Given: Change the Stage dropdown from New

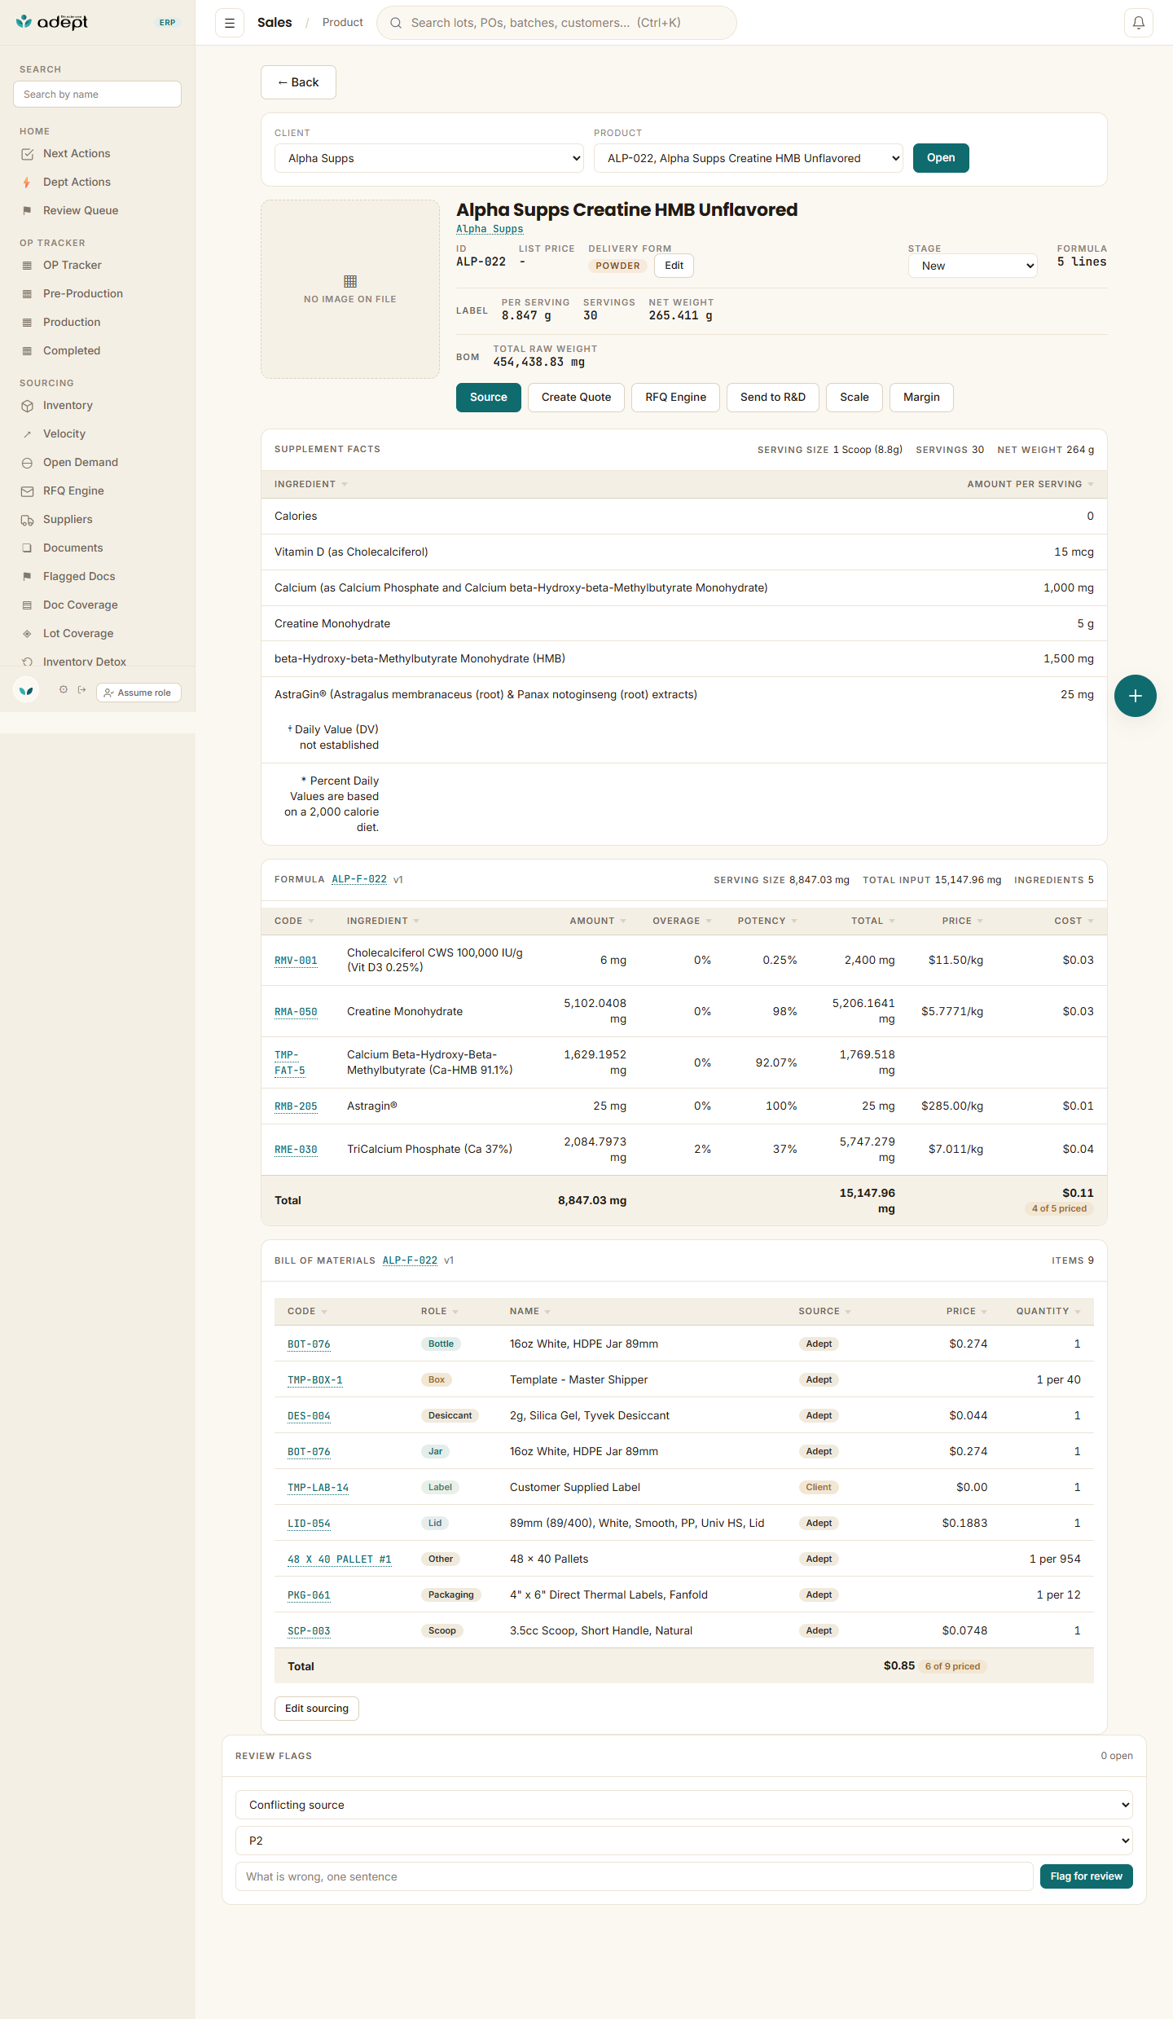Looking at the screenshot, I should pyautogui.click(x=973, y=266).
